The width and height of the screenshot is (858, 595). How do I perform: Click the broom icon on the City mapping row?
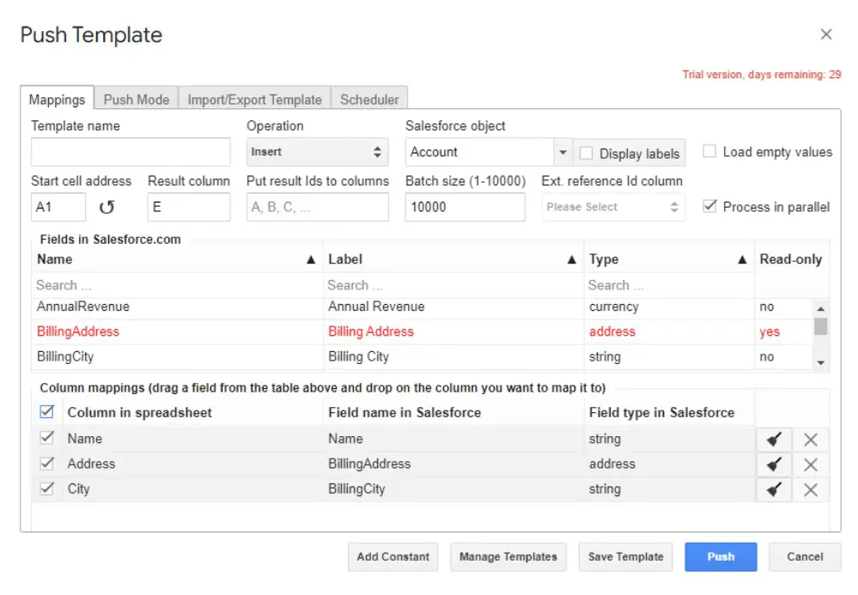point(774,489)
